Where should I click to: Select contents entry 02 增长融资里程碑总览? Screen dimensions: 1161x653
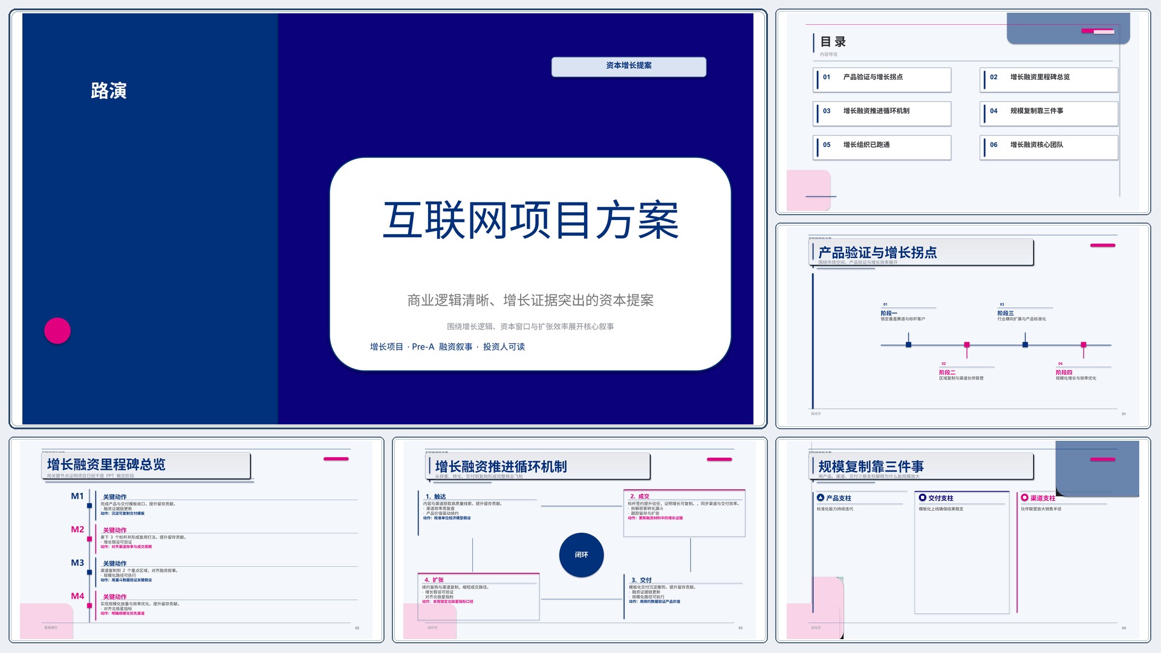pyautogui.click(x=1049, y=79)
